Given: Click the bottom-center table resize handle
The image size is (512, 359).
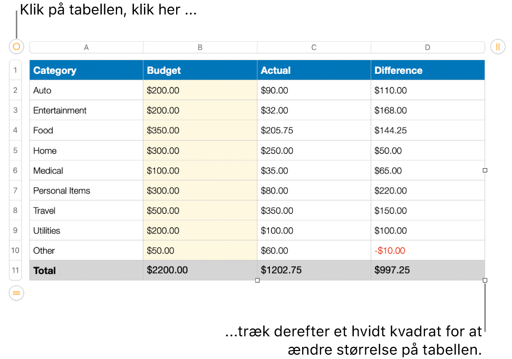Looking at the screenshot, I should (257, 280).
